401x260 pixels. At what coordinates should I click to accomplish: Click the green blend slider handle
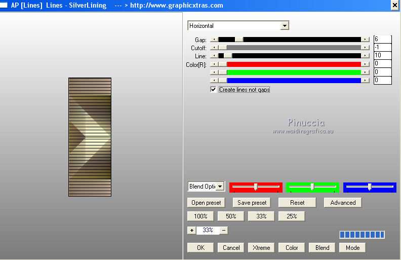312,187
